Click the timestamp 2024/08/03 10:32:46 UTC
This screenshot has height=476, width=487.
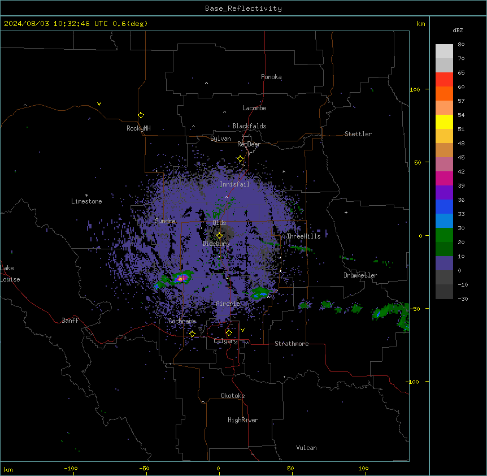[55, 24]
